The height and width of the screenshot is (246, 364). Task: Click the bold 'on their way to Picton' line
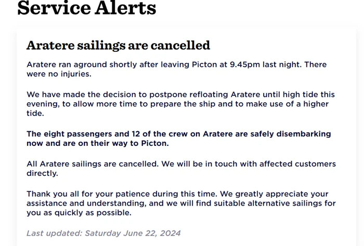(98, 143)
